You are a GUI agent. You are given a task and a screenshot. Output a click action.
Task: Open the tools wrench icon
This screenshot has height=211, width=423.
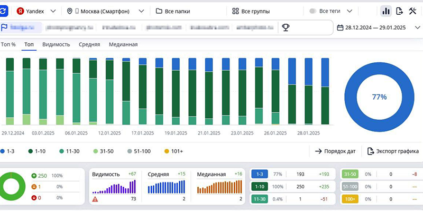[x=412, y=11]
